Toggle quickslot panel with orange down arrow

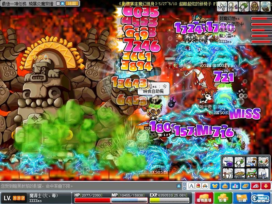[x=266, y=186]
